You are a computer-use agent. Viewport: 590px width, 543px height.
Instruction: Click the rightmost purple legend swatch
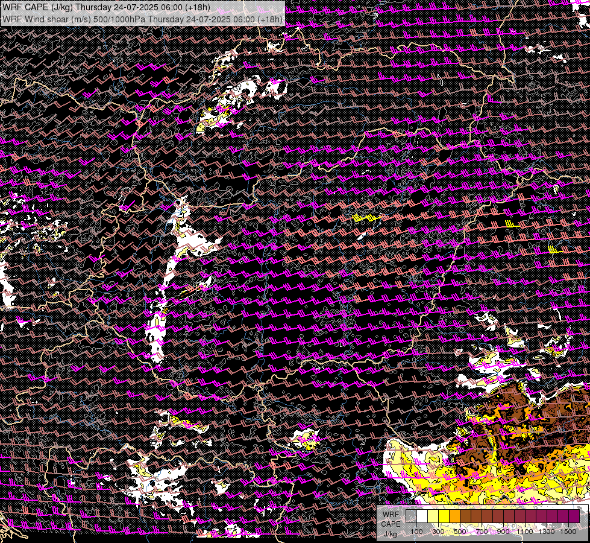click(x=574, y=516)
